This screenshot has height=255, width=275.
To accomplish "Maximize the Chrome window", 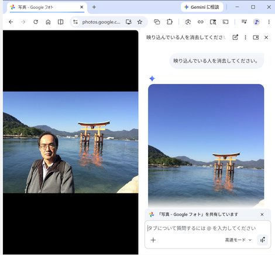I will pos(253,7).
